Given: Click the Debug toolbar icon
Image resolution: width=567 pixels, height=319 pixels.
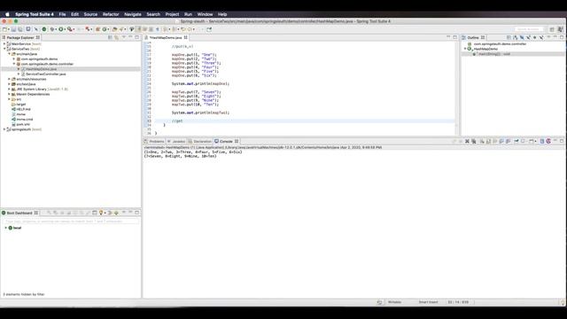Looking at the screenshot, I should coord(52,29).
